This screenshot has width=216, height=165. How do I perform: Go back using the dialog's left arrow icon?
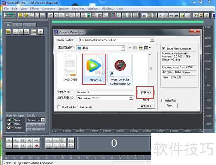coord(130,48)
